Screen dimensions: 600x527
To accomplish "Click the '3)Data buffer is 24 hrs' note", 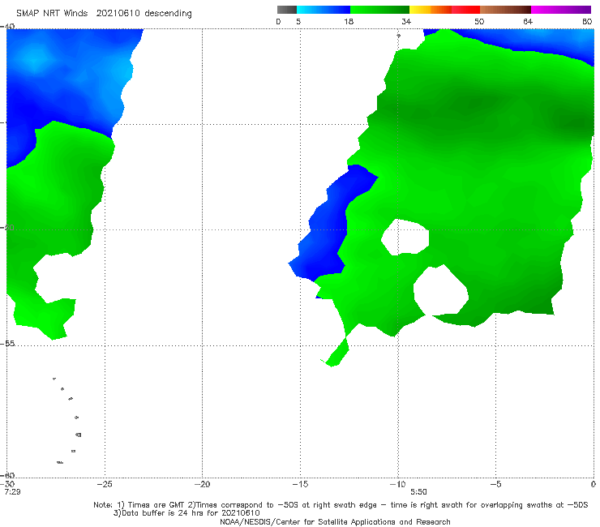I will tap(186, 513).
